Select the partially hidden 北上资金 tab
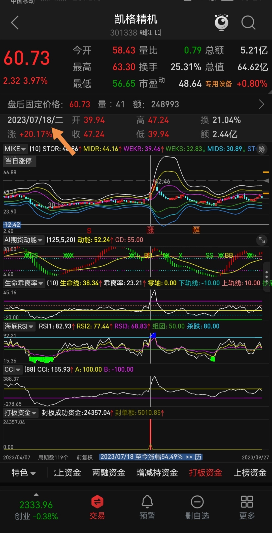272x533 pixels. pos(67,473)
